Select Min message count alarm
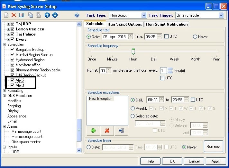Screen dimensions: 229x168 [x=26, y=132]
